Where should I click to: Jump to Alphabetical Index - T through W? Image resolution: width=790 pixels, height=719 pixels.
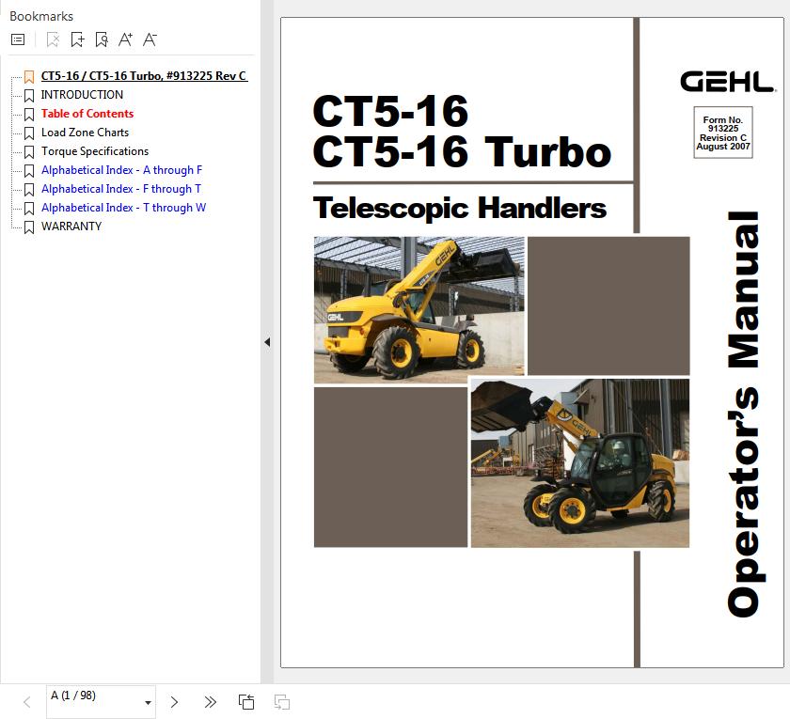pyautogui.click(x=123, y=208)
